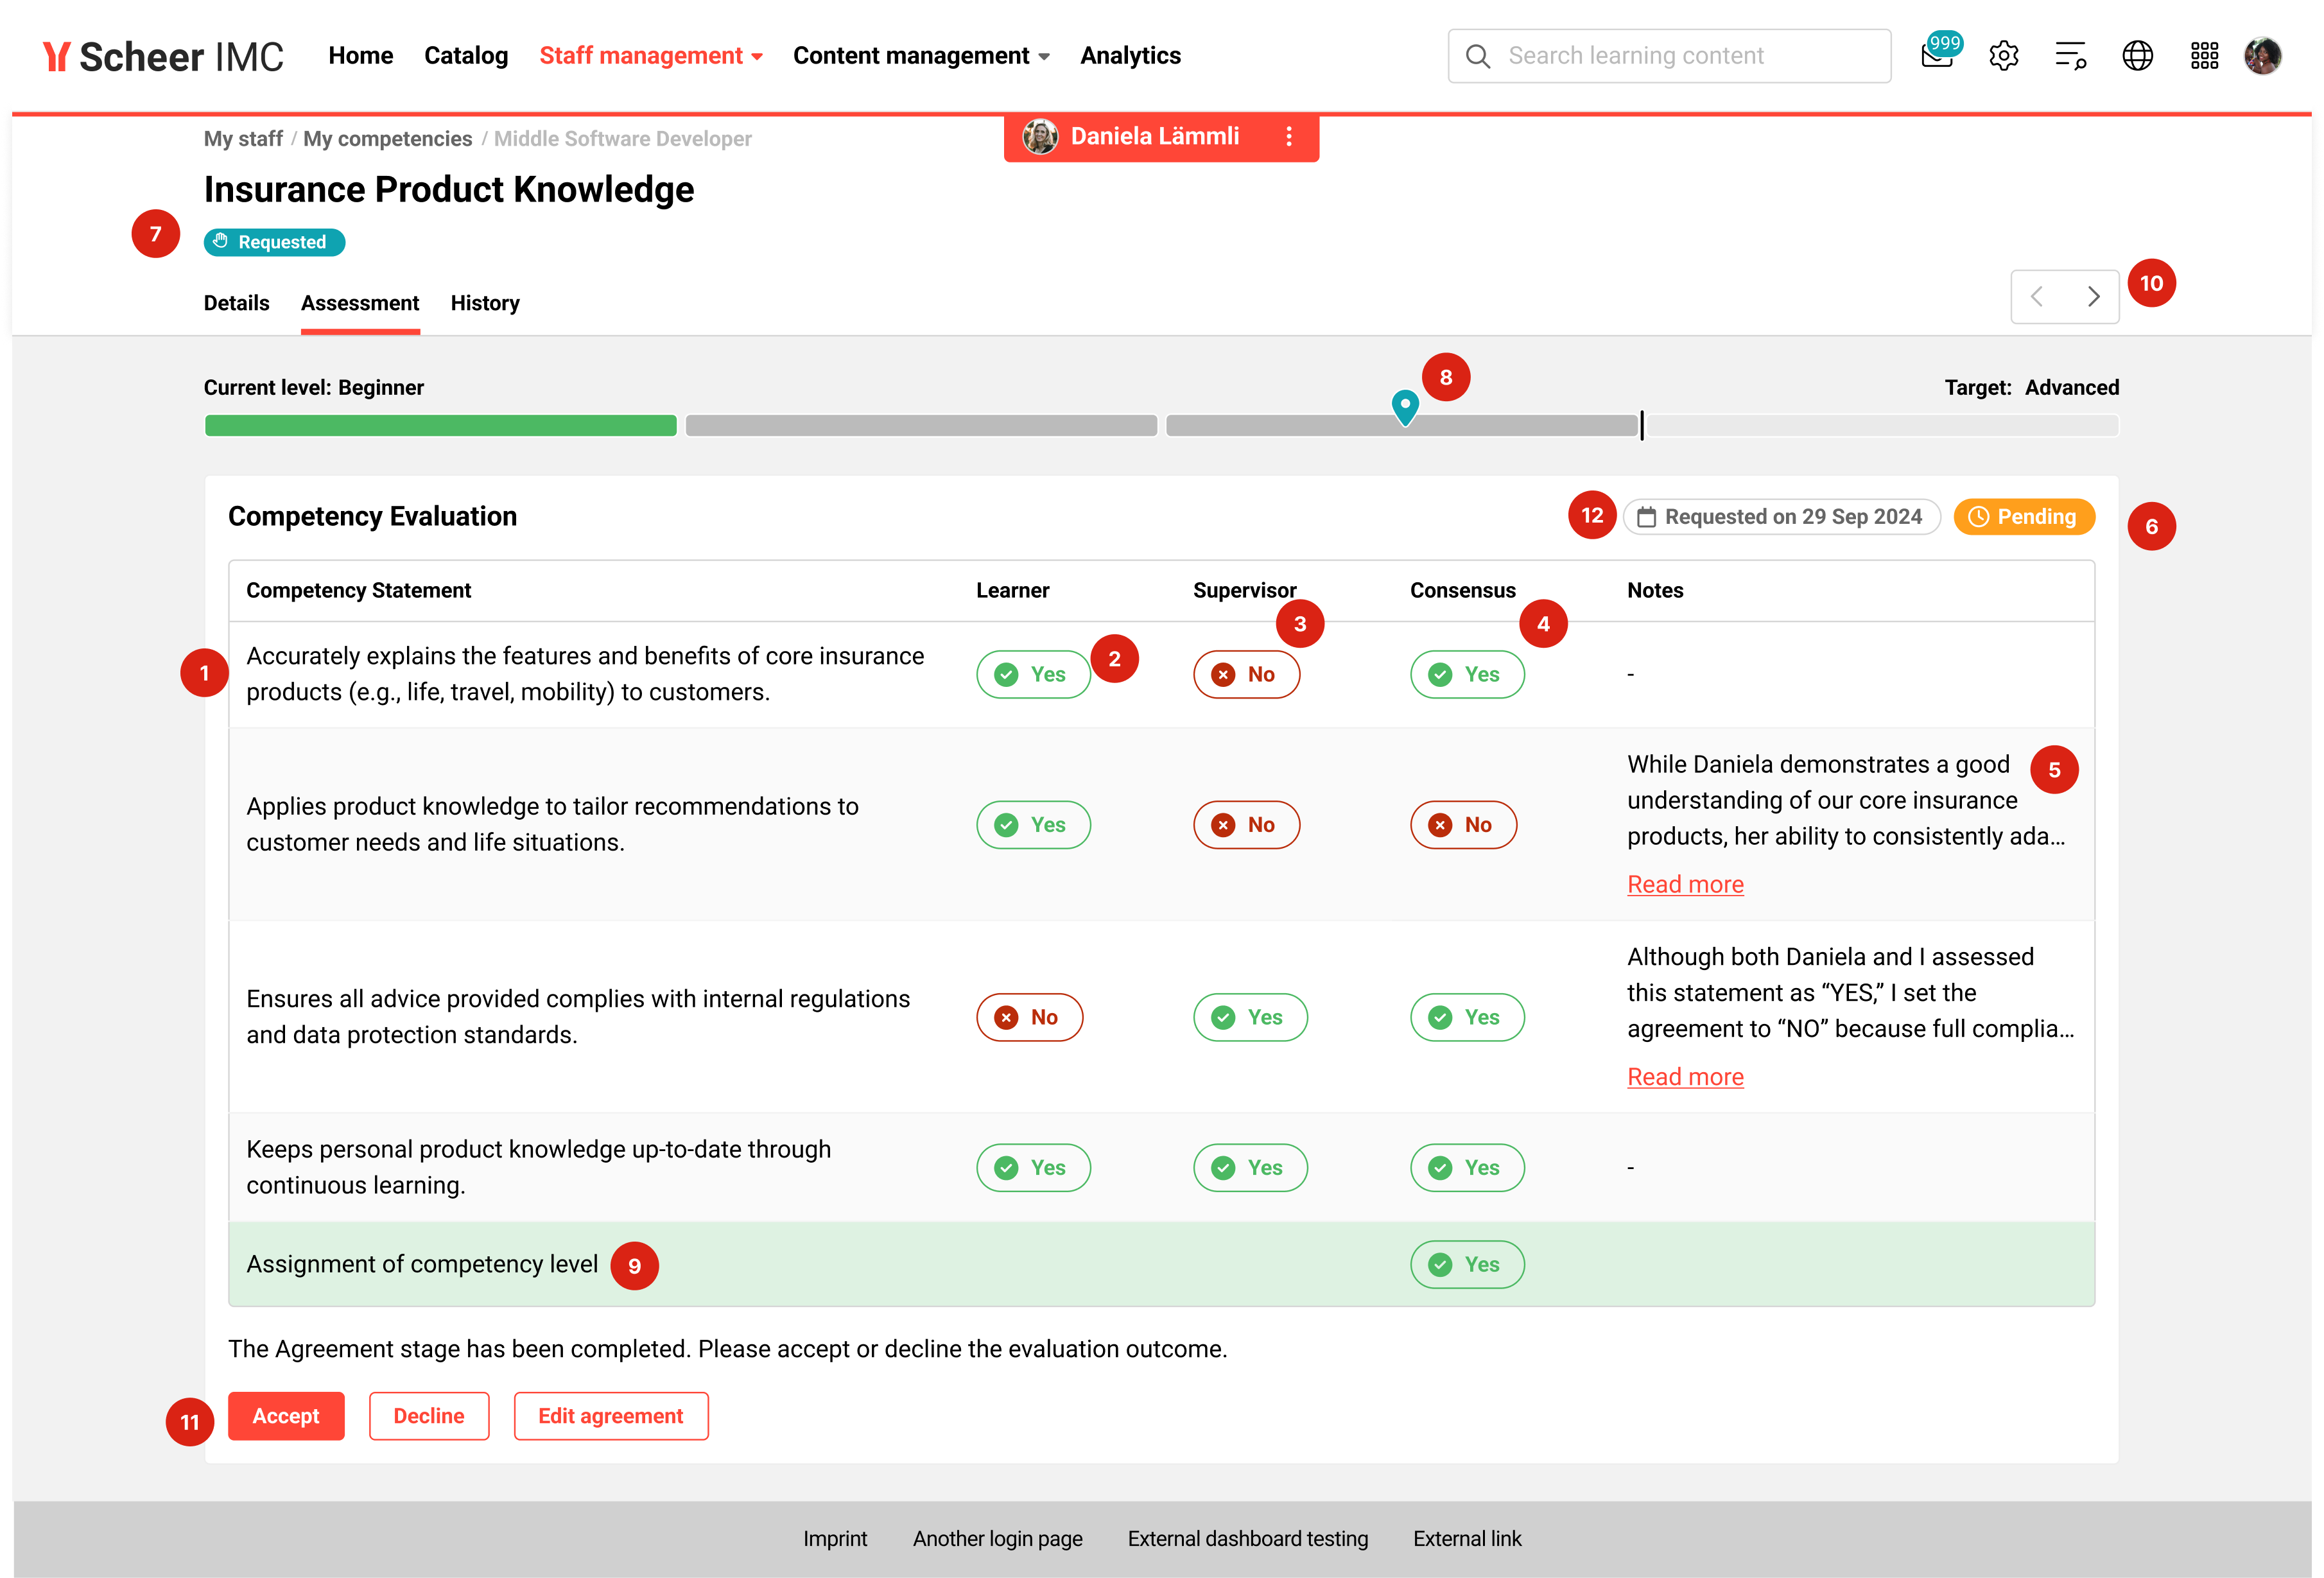This screenshot has width=2324, height=1578.
Task: Open the inbox notifications icon with 999 badge
Action: [x=1937, y=56]
